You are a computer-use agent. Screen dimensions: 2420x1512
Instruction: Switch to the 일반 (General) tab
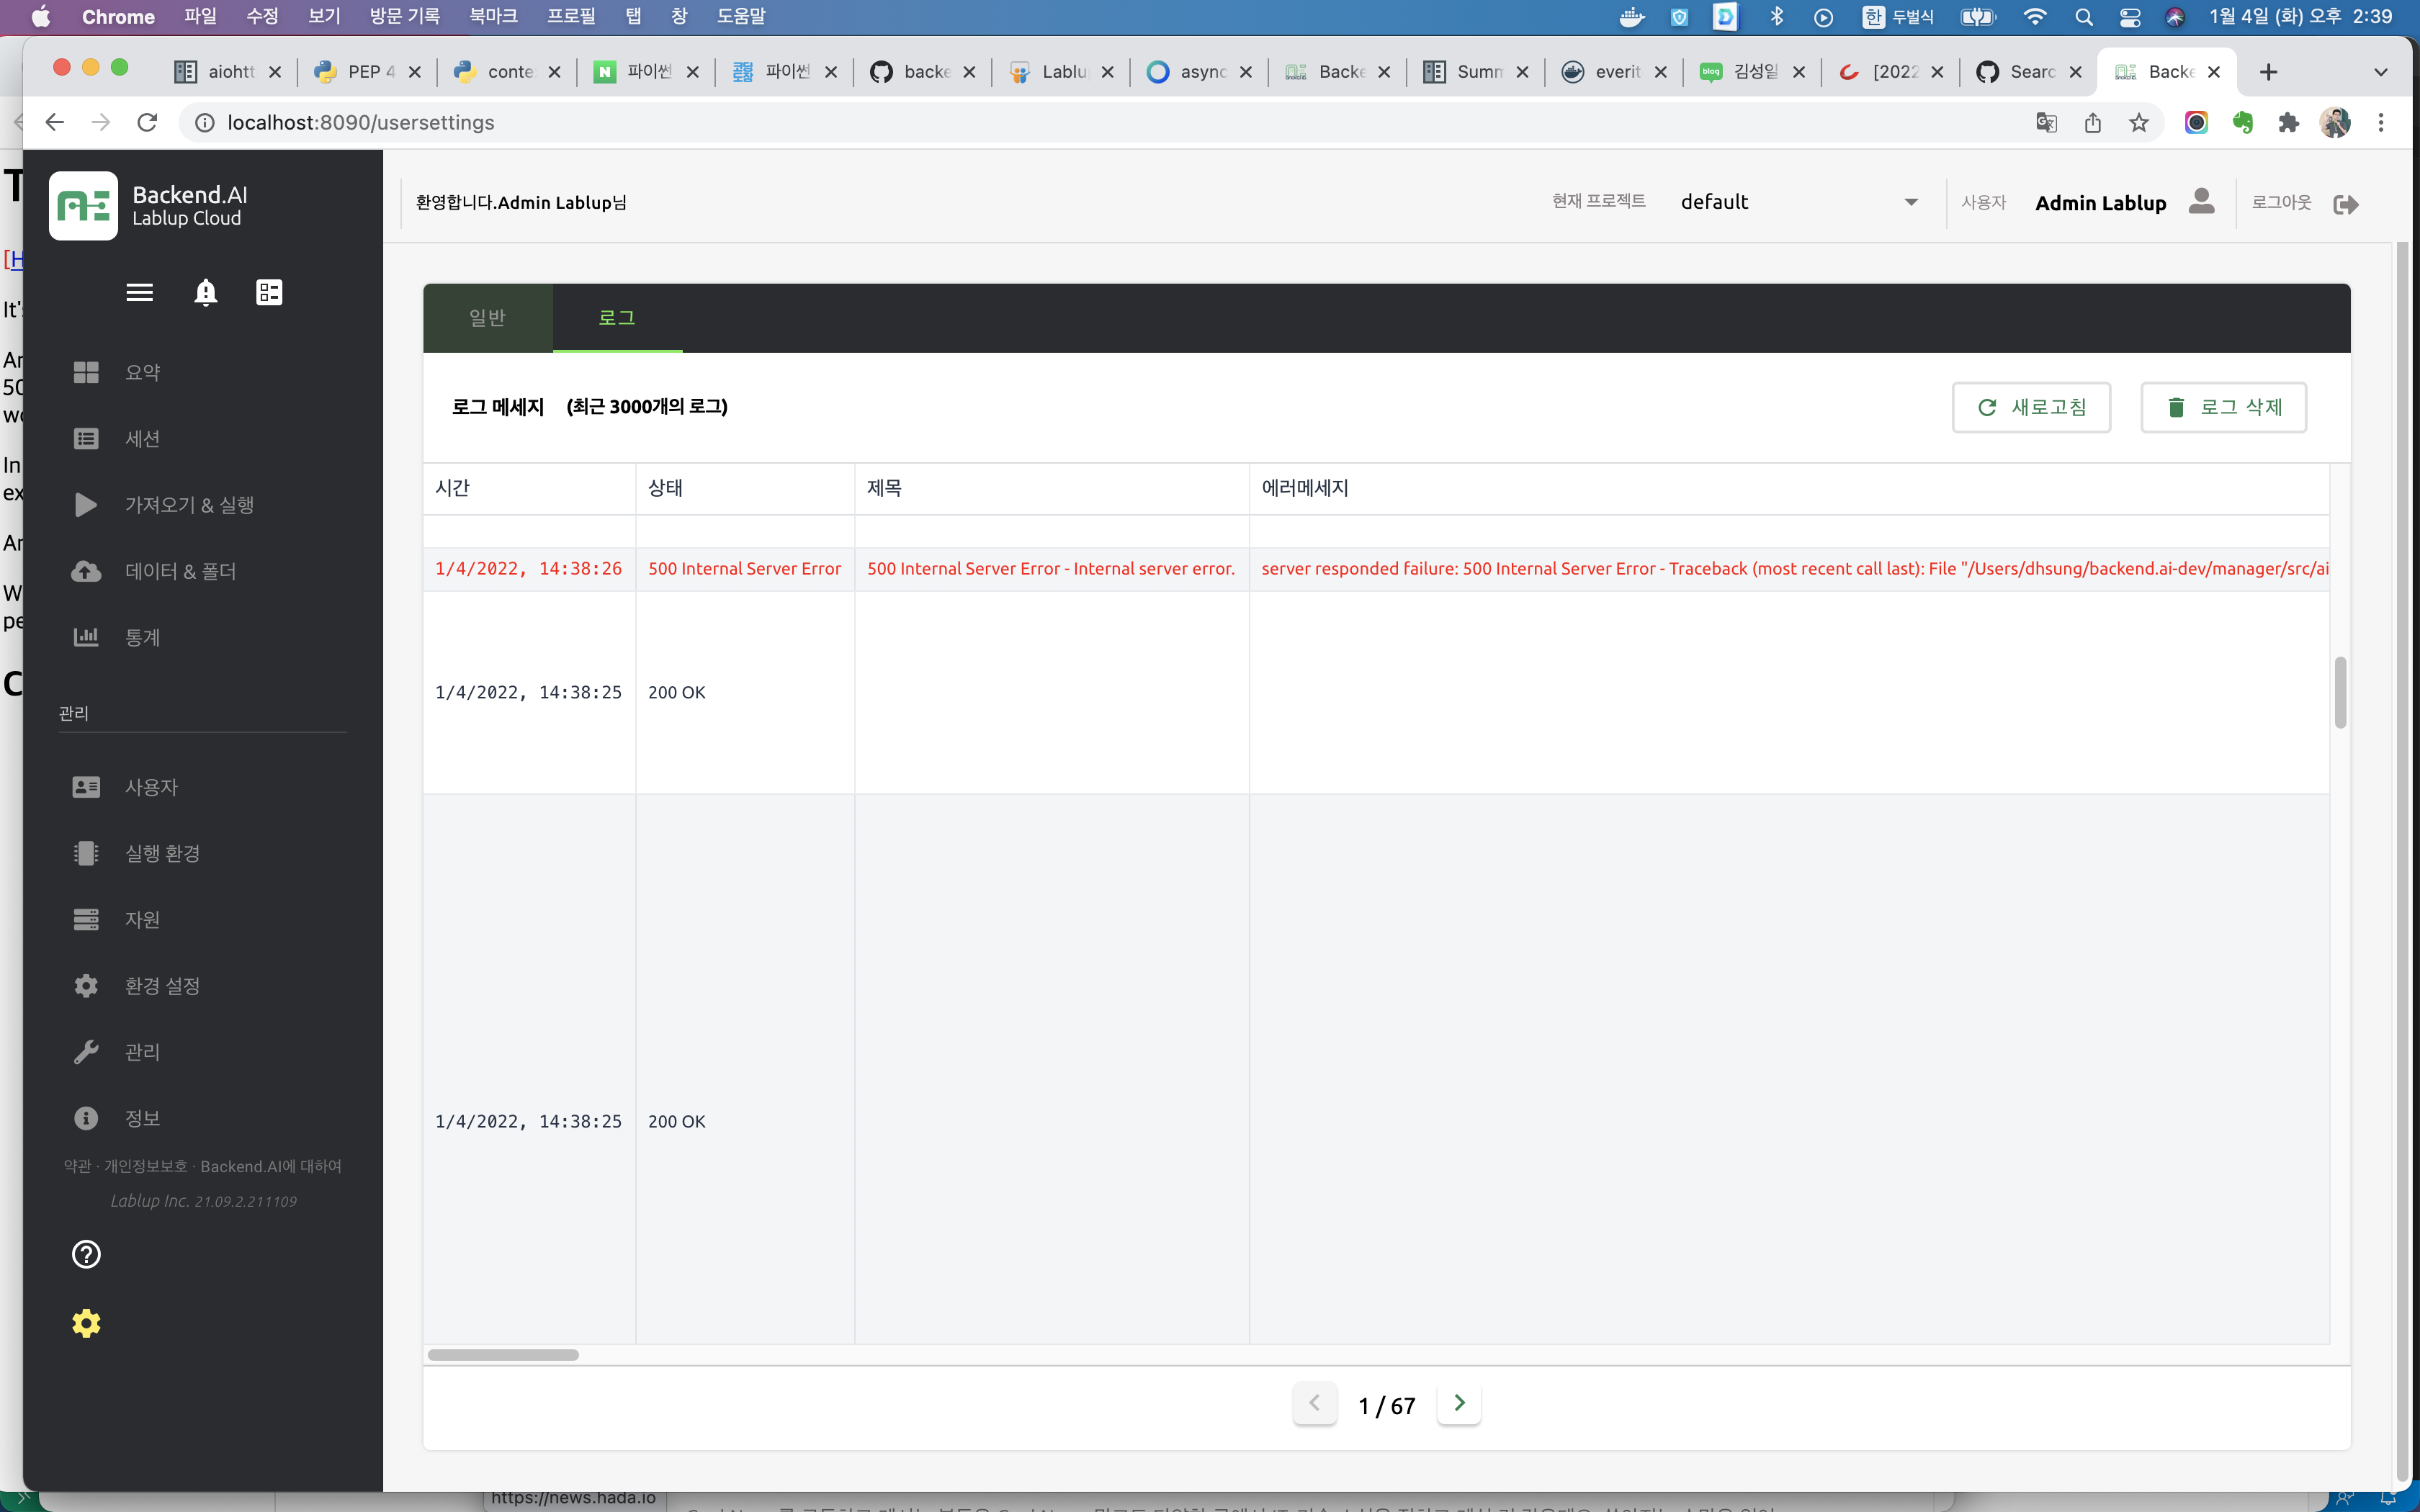coord(487,317)
